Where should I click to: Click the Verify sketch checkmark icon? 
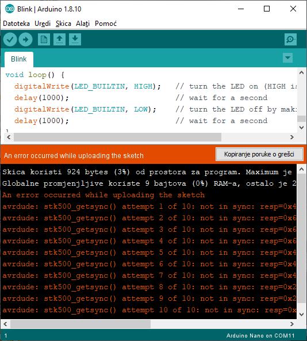10,39
